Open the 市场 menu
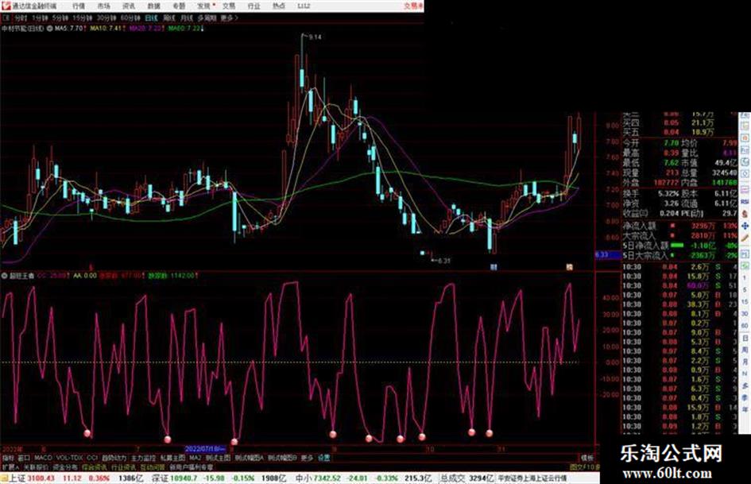751x484 pixels. pyautogui.click(x=103, y=6)
